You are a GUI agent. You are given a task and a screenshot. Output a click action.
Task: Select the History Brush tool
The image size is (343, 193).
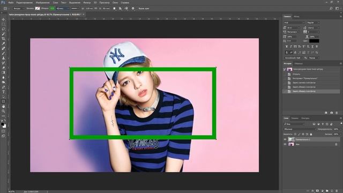point(3,63)
